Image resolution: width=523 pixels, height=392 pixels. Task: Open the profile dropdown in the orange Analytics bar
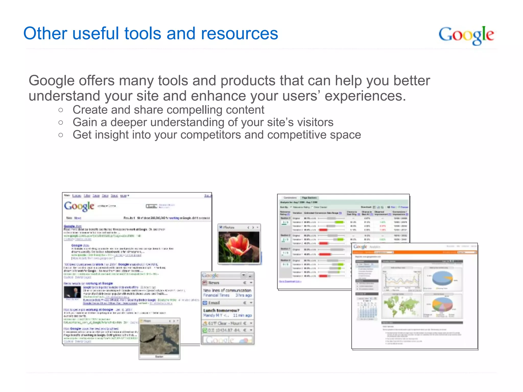point(384,252)
